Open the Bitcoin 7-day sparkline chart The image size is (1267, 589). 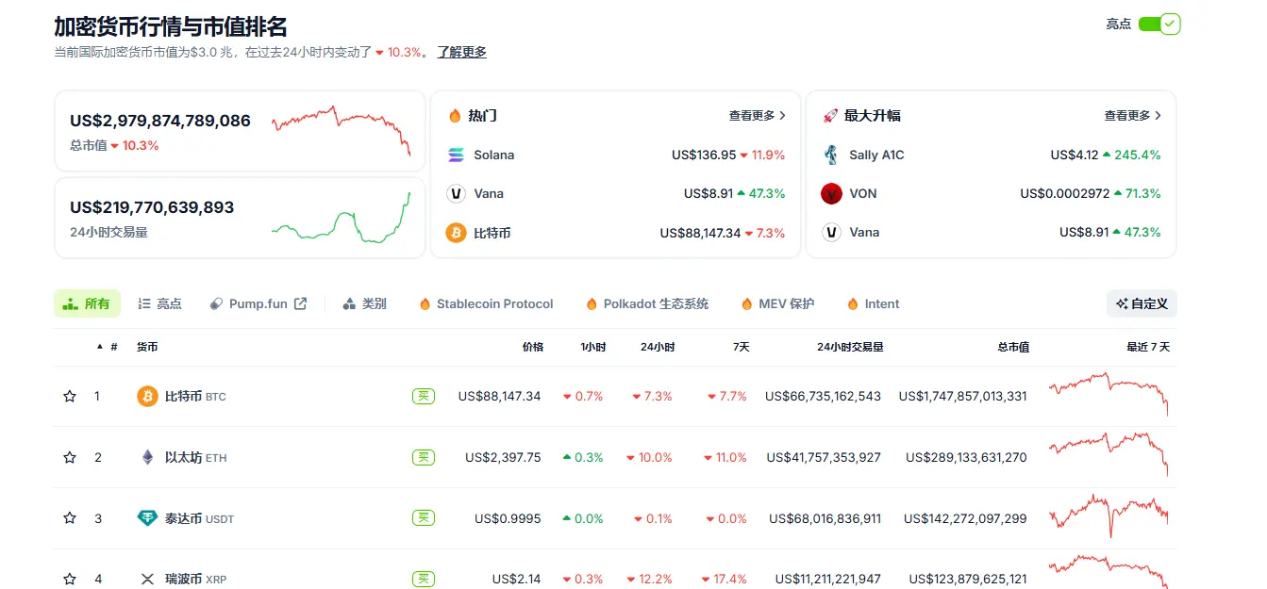point(1109,394)
